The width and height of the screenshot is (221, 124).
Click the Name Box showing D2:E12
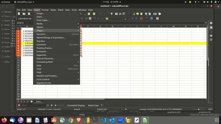pos(25,23)
